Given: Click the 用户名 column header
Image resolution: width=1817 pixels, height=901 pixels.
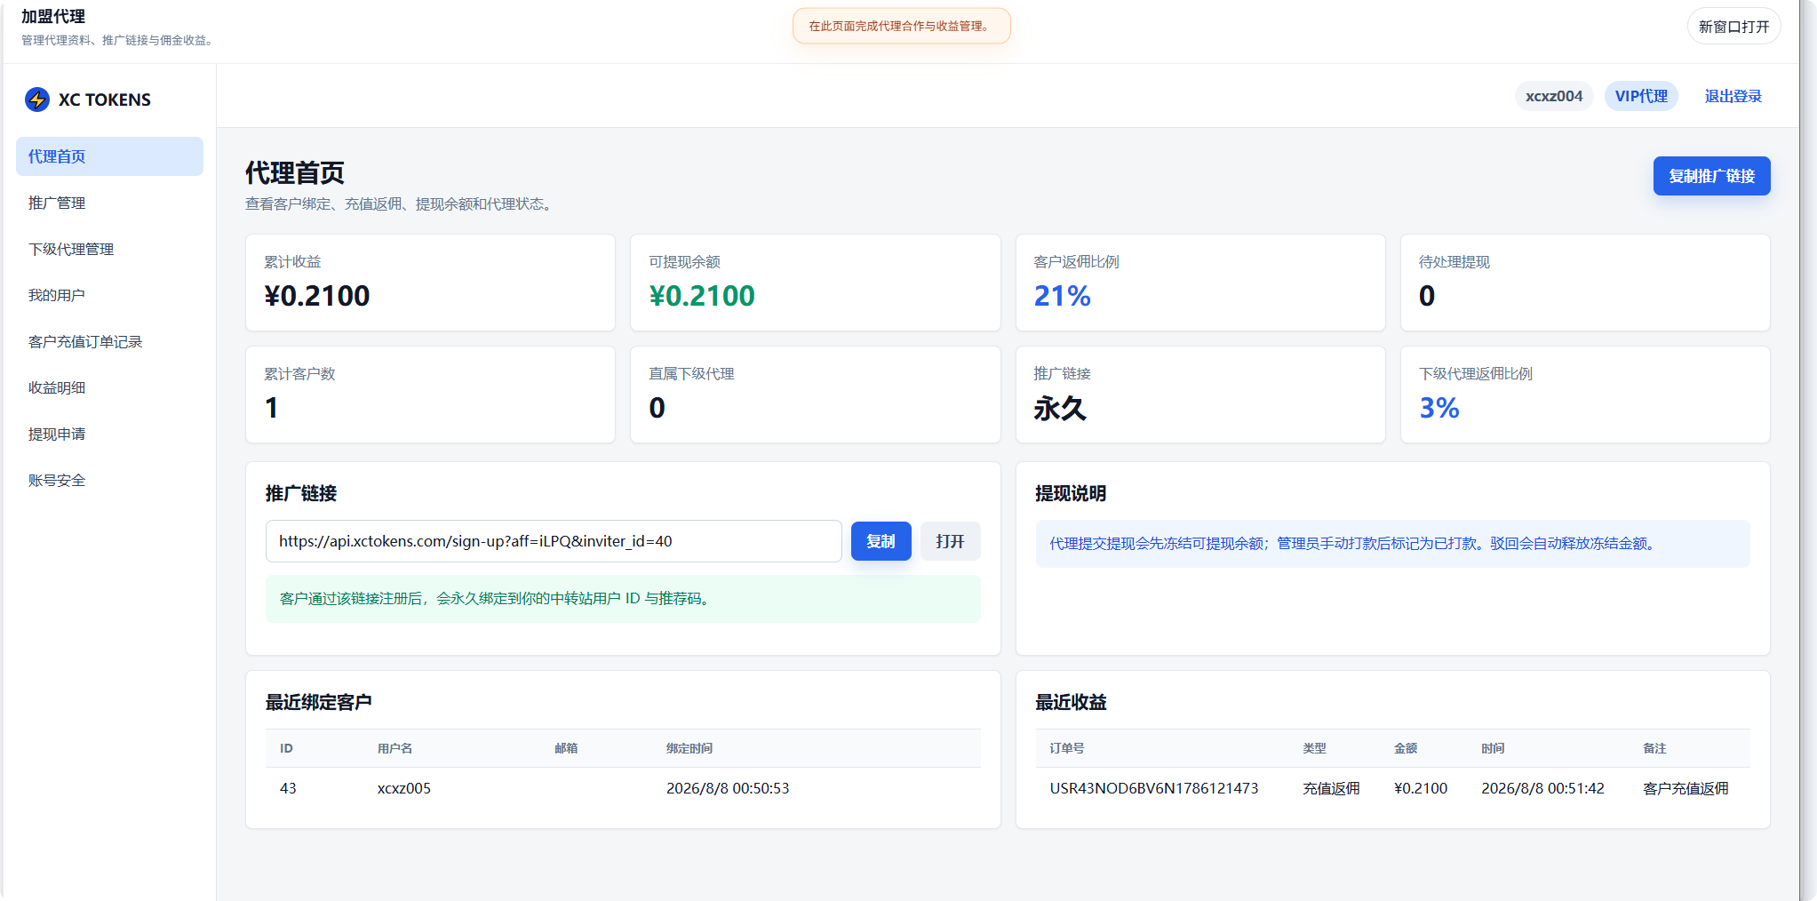Looking at the screenshot, I should (394, 748).
